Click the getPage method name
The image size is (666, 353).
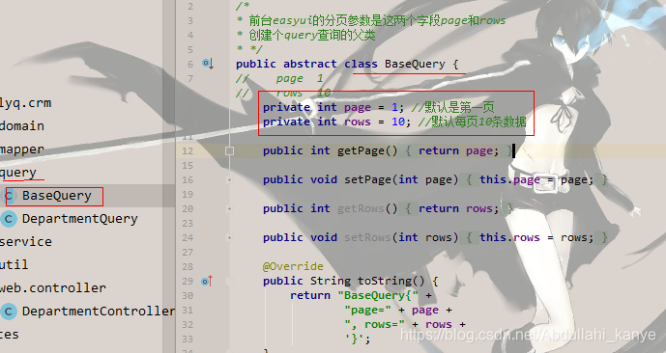click(x=362, y=150)
